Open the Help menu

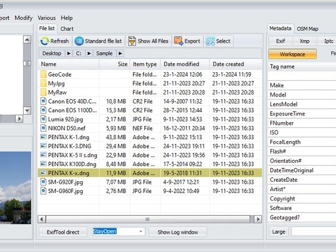click(66, 18)
